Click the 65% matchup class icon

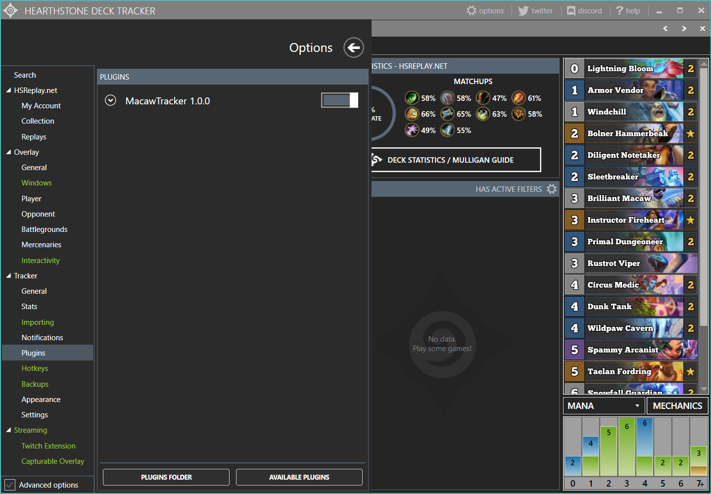point(447,114)
